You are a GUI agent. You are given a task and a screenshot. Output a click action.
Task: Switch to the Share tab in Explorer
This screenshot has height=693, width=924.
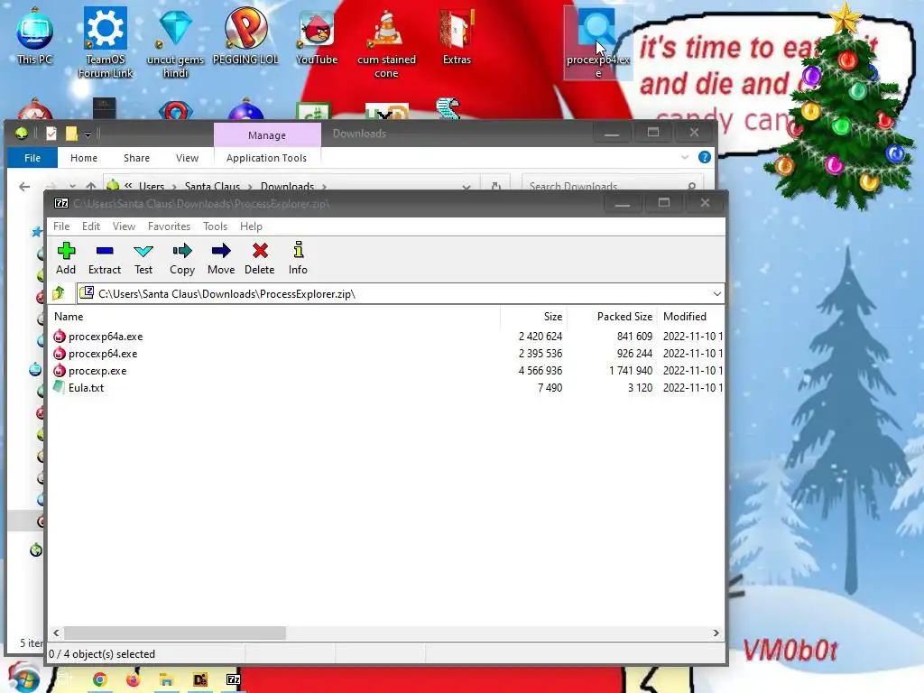coord(136,158)
